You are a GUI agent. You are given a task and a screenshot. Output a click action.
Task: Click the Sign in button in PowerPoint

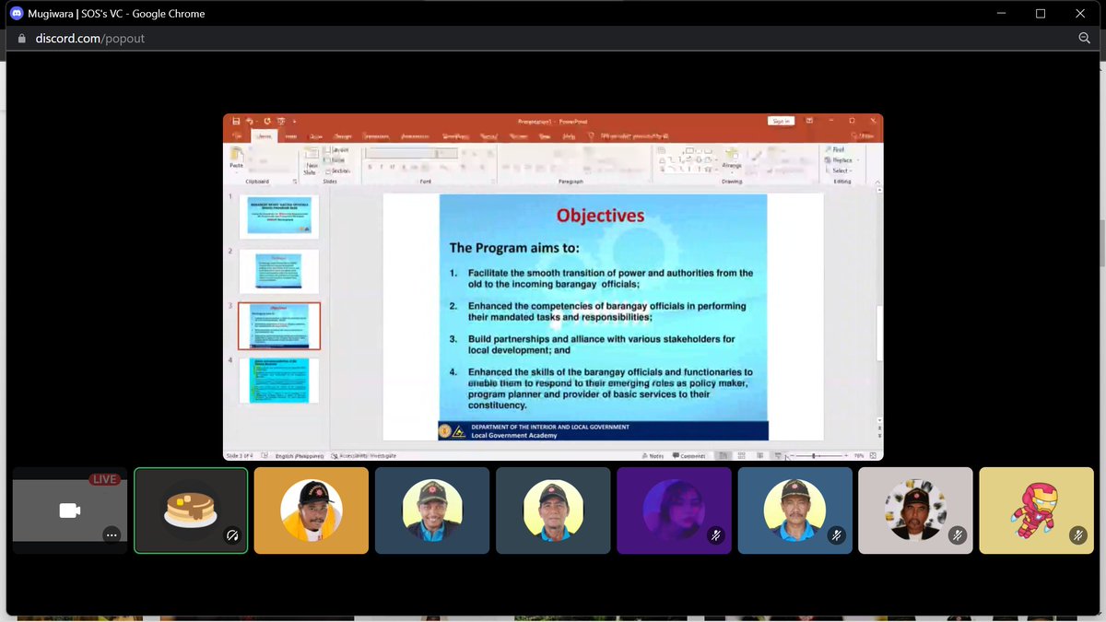pos(781,121)
